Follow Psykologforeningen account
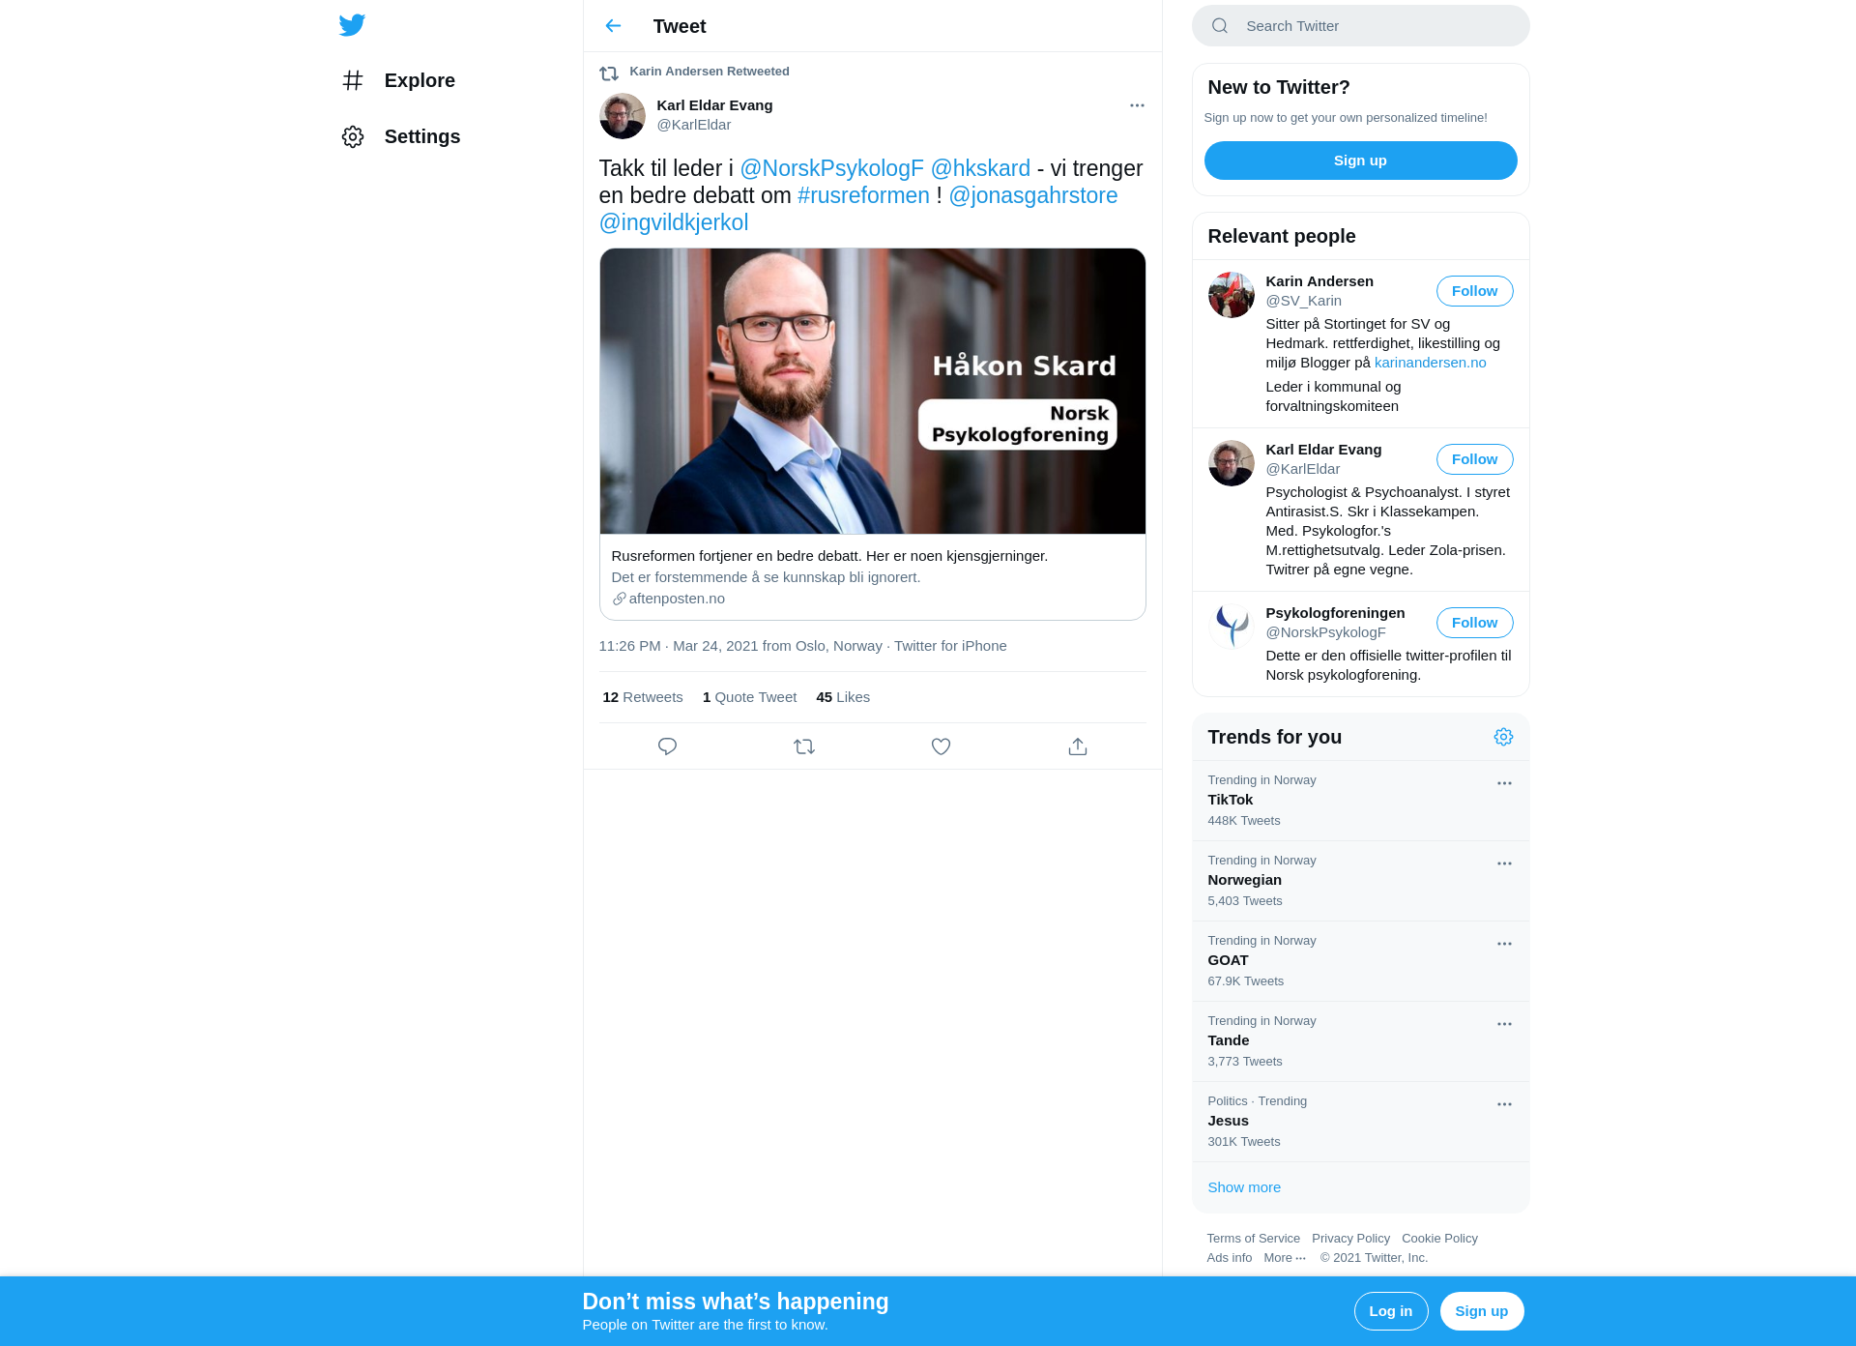Image resolution: width=1856 pixels, height=1346 pixels. click(1474, 623)
